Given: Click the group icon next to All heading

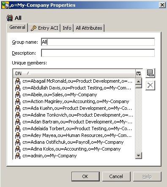Looking at the screenshot, I should (x=10, y=18).
